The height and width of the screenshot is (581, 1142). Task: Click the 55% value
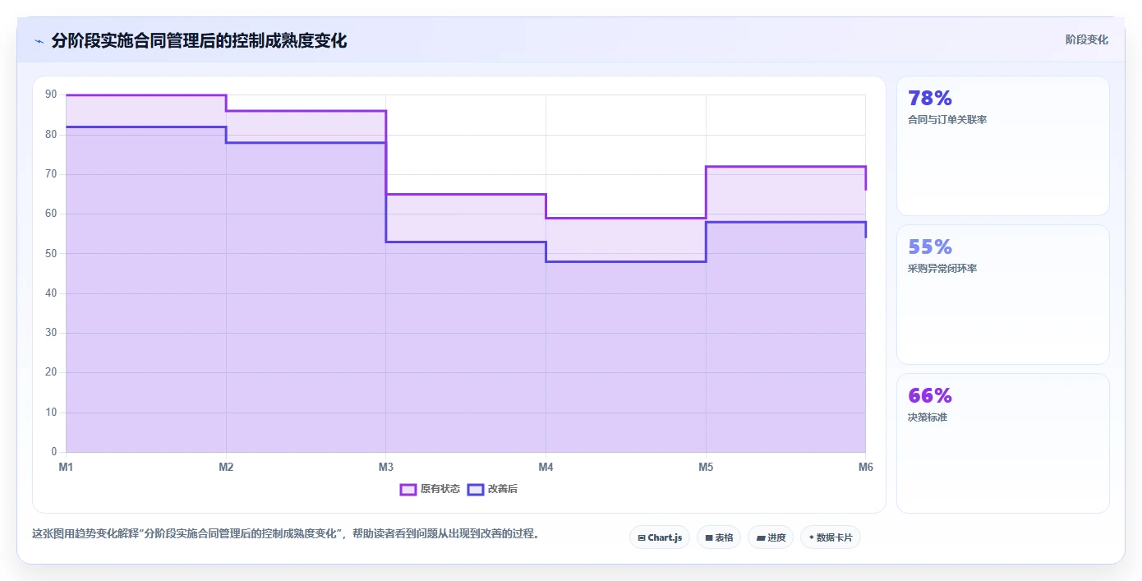(930, 247)
